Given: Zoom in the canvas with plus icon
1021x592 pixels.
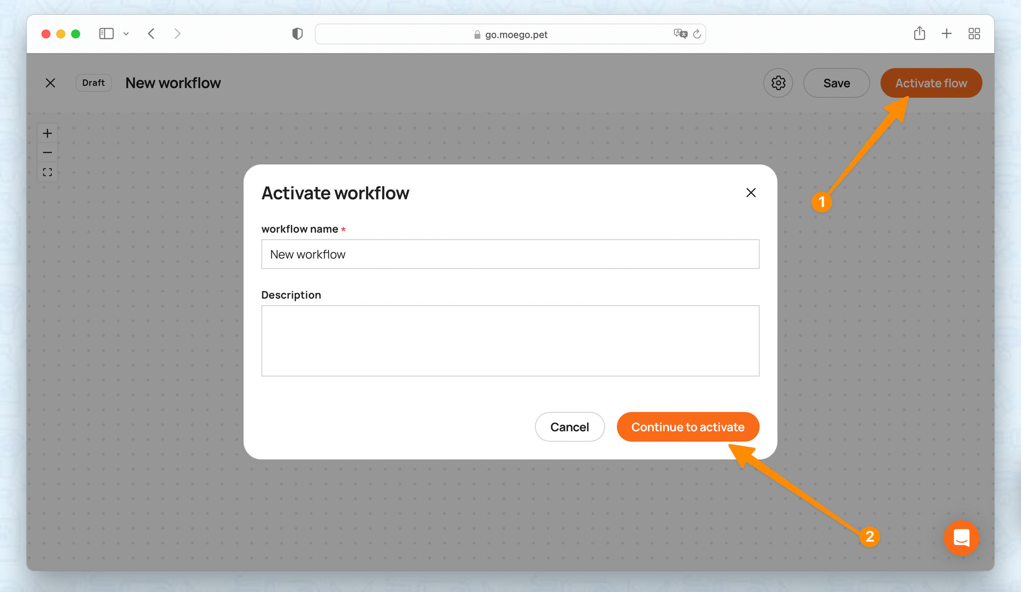Looking at the screenshot, I should 47,133.
